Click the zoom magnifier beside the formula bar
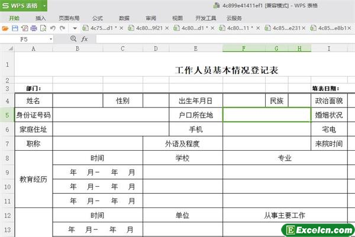 pos(73,38)
